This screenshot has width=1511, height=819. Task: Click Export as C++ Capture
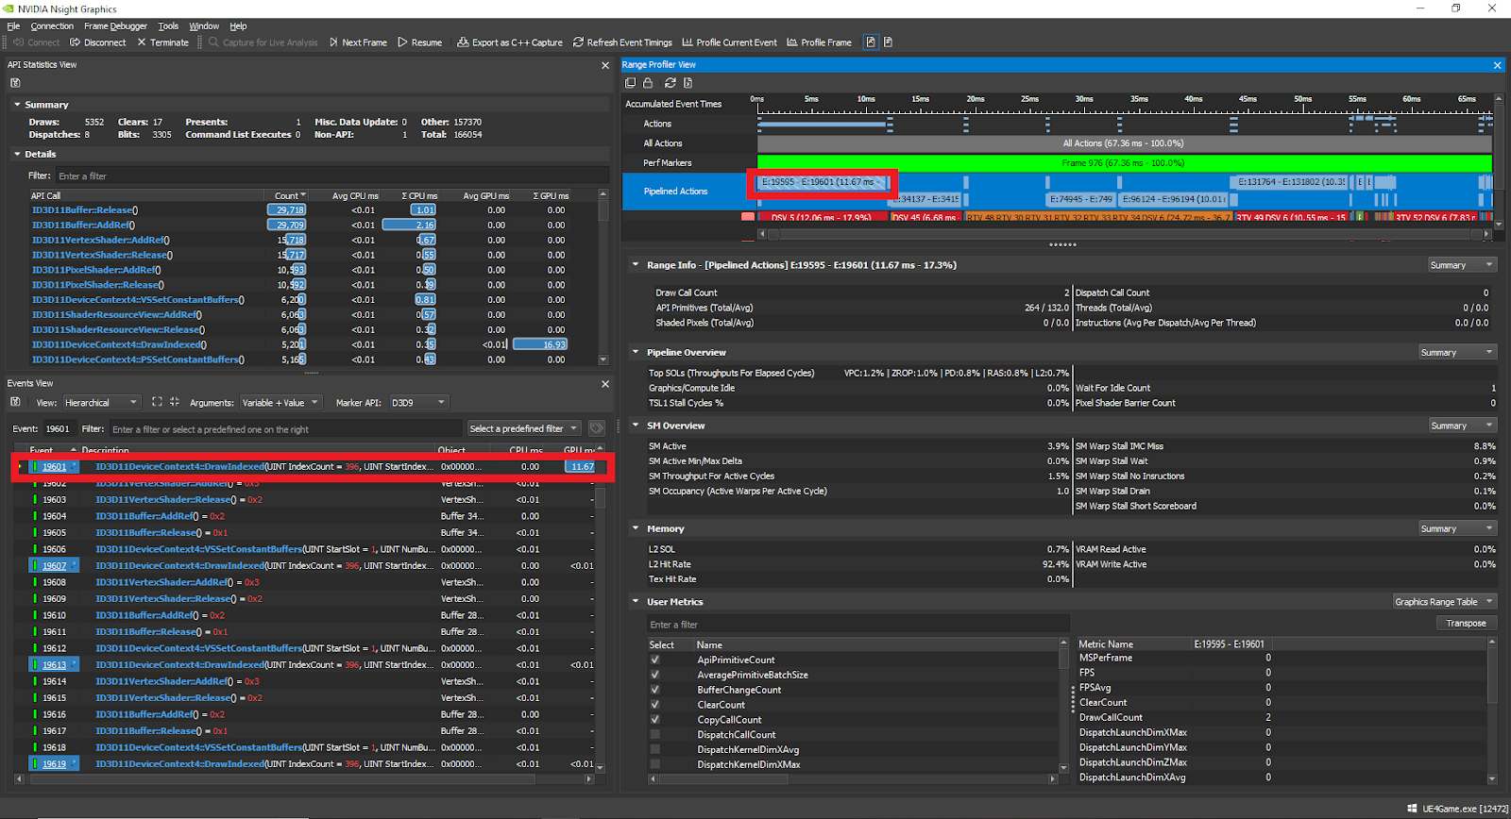(510, 42)
